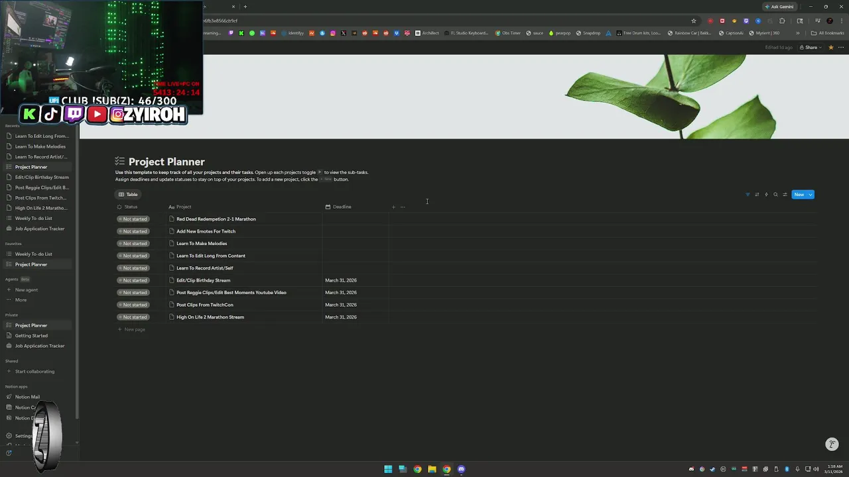The image size is (849, 477).
Task: Change status of Add New Emotes For Twitch
Action: [x=133, y=231]
